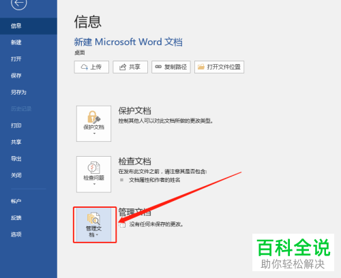Viewport: 341px width, 278px height.
Task: Click the 管理文档 magnifier icon
Action: coord(93,218)
